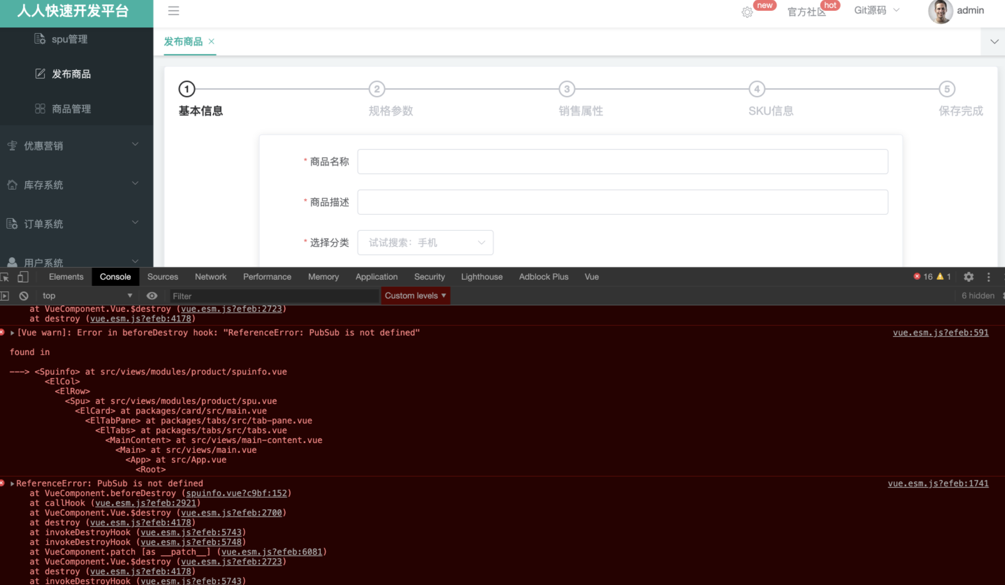Click the DevTools inspect element icon
This screenshot has width=1005, height=585.
coord(5,277)
